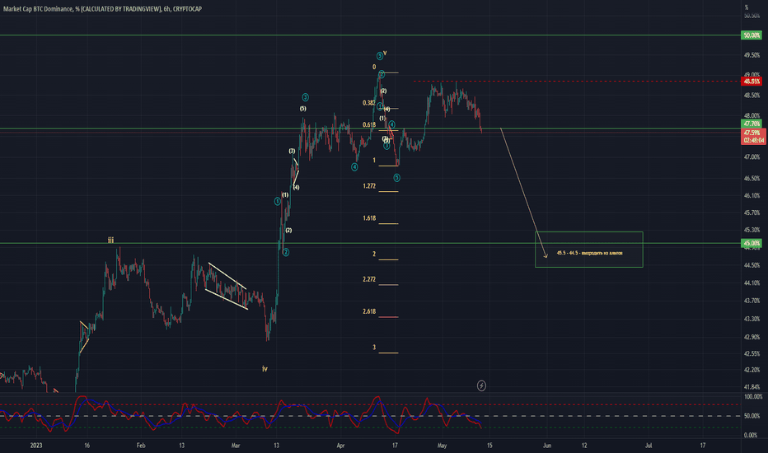Click the oscillator 0.00% scale label
Image resolution: width=768 pixels, height=453 pixels.
coord(751,435)
